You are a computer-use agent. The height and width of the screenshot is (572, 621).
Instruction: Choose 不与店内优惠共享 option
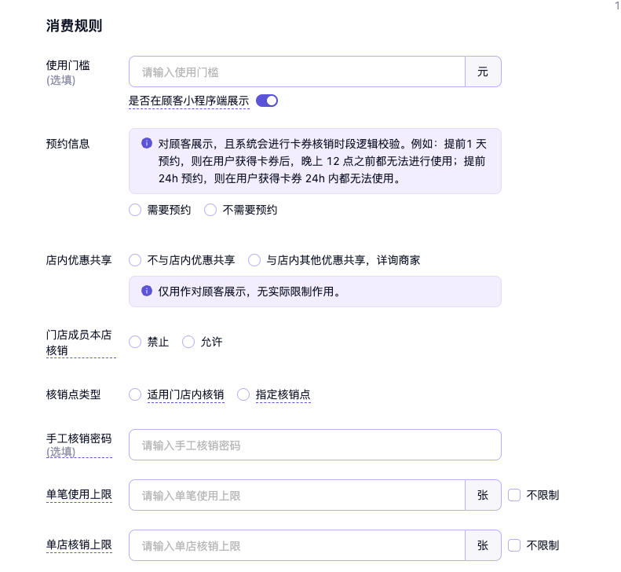(x=135, y=260)
